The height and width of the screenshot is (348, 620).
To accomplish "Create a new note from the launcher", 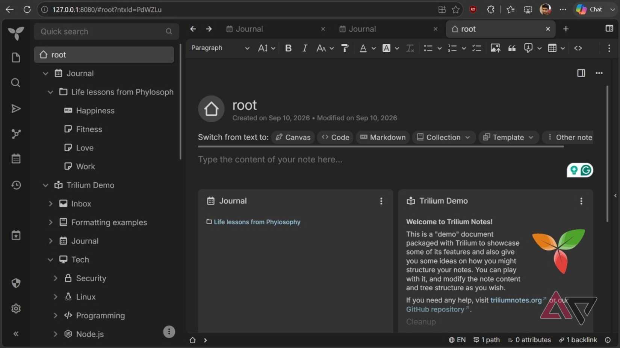I will click(16, 57).
